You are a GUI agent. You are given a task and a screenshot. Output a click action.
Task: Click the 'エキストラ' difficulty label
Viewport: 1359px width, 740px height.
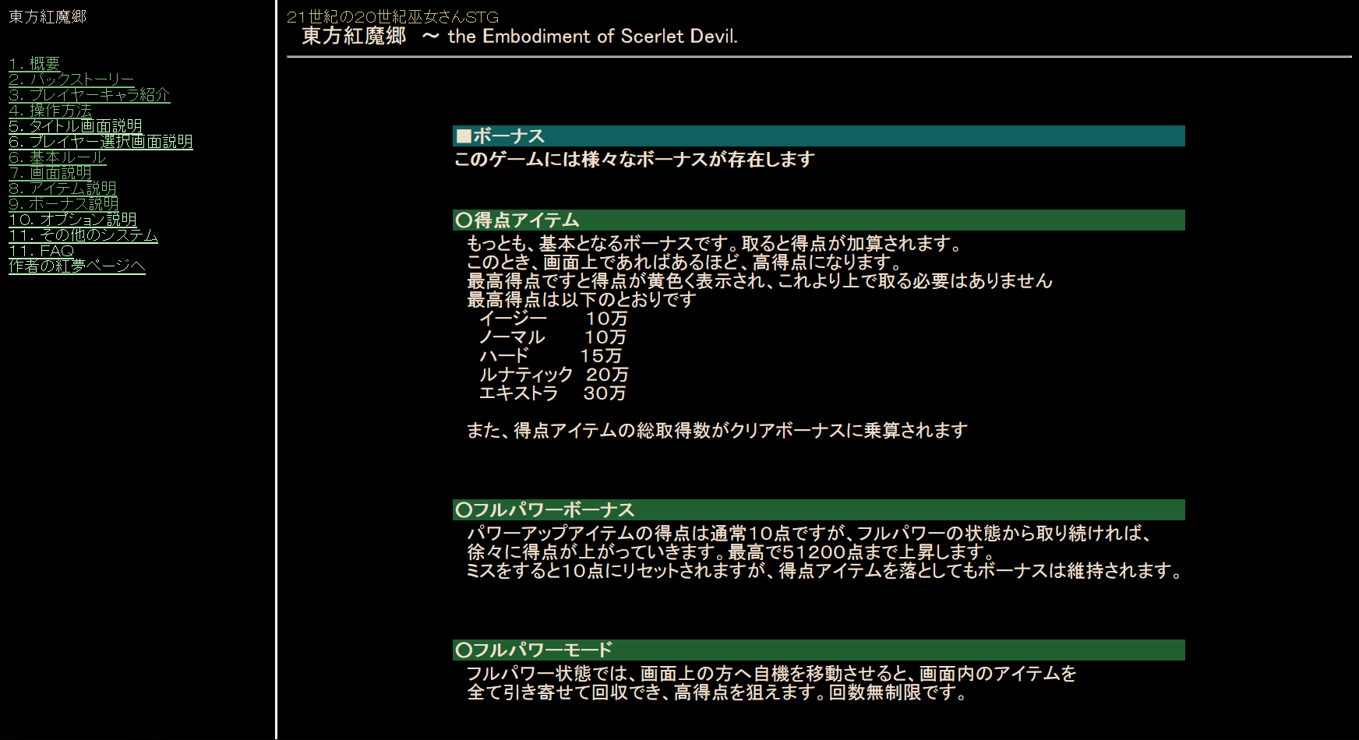[519, 393]
